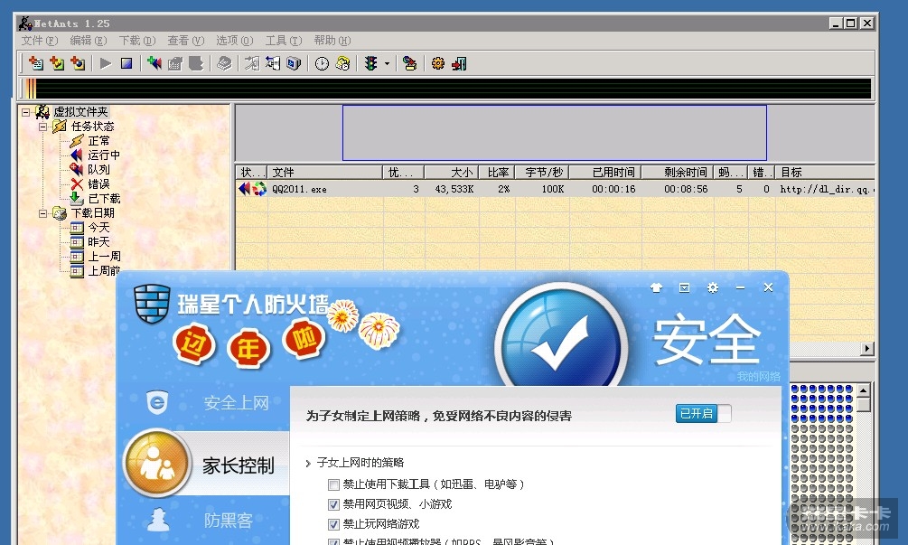This screenshot has height=545, width=908.
Task: Open the dropdown arrow beside traffic light
Action: (x=387, y=63)
